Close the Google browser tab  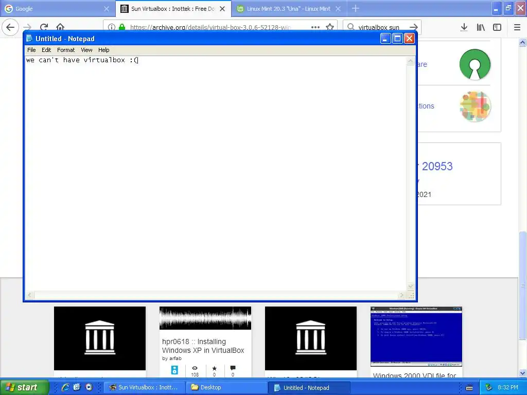tap(107, 9)
